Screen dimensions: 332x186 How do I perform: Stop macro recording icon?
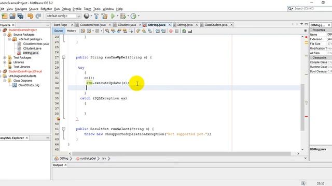click(x=177, y=31)
